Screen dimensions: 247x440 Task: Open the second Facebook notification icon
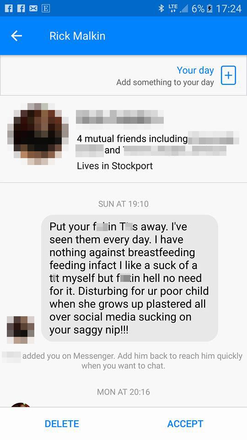[21, 8]
